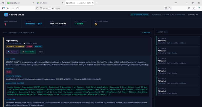Open the 2:57:44 pm audit log entry

(178, 91)
